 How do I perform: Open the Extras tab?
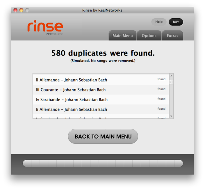[x=172, y=36]
